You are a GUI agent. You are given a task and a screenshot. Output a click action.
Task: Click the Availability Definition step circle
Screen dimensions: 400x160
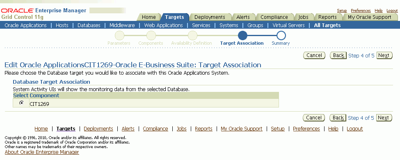[192, 35]
